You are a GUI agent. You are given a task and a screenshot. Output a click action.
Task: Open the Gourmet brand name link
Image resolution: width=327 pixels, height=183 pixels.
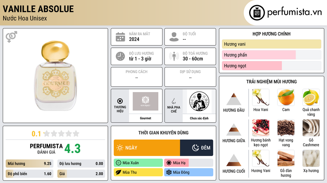[146, 118]
